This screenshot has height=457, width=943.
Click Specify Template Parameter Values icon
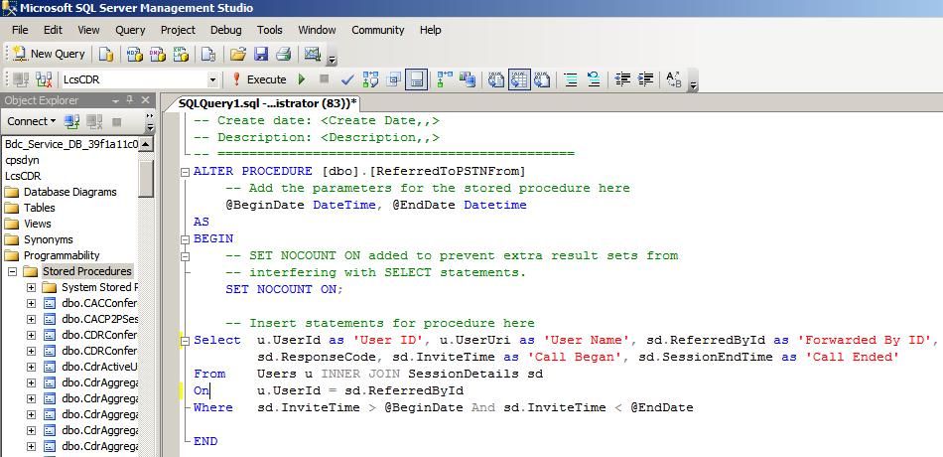coord(674,79)
